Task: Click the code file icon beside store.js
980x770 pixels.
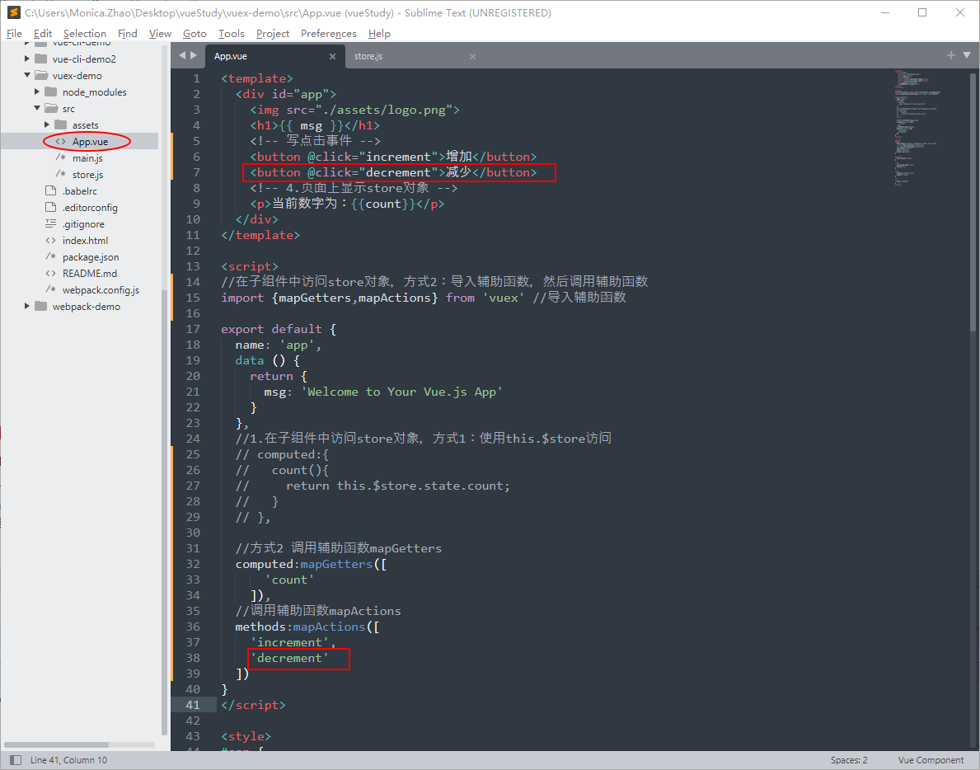Action: coord(61,174)
